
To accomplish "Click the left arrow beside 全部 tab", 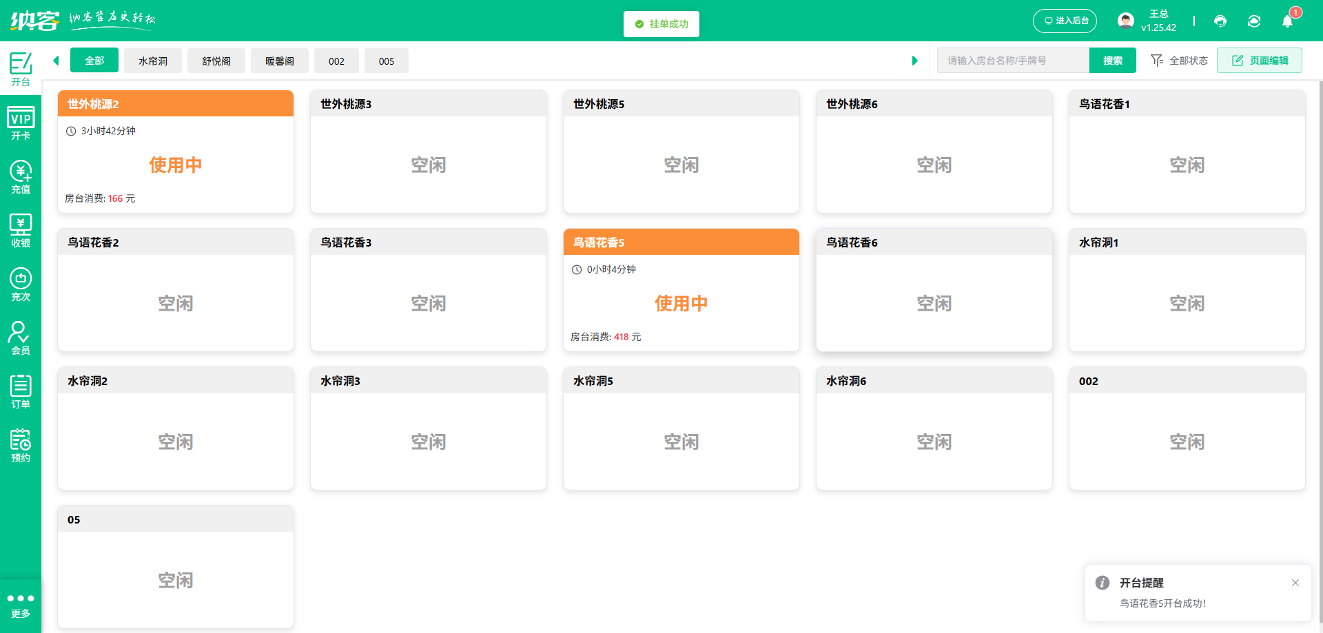I will (x=56, y=61).
